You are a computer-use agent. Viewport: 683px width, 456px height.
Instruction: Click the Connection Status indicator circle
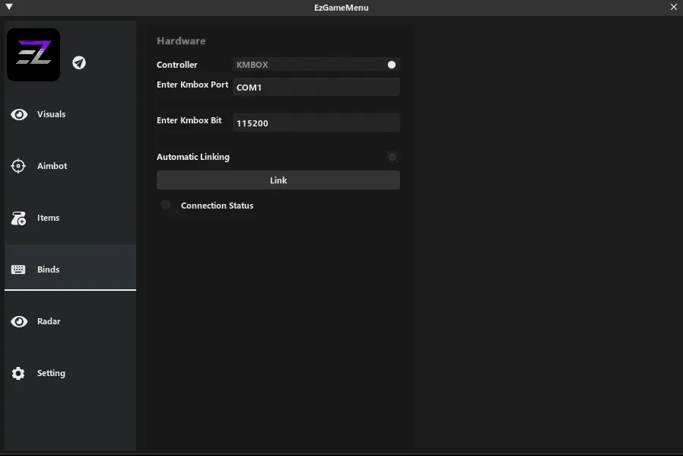point(166,206)
